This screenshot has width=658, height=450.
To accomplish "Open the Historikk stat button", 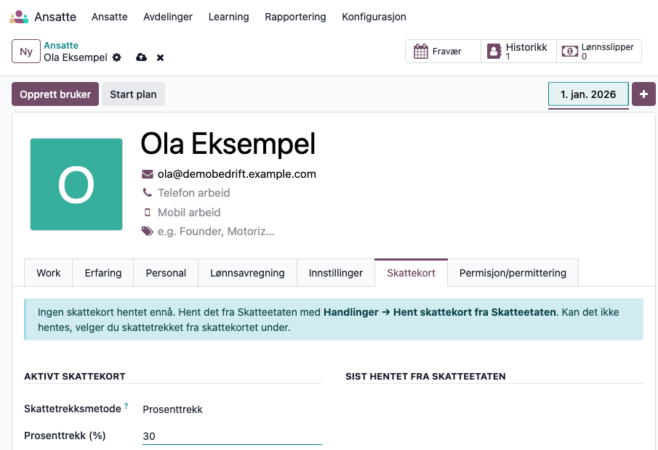I will coord(518,51).
